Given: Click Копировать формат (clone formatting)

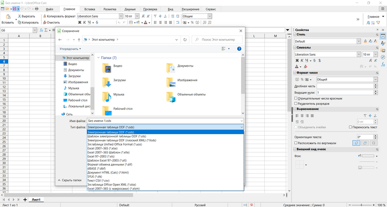Looking at the screenshot, I should (59, 16).
